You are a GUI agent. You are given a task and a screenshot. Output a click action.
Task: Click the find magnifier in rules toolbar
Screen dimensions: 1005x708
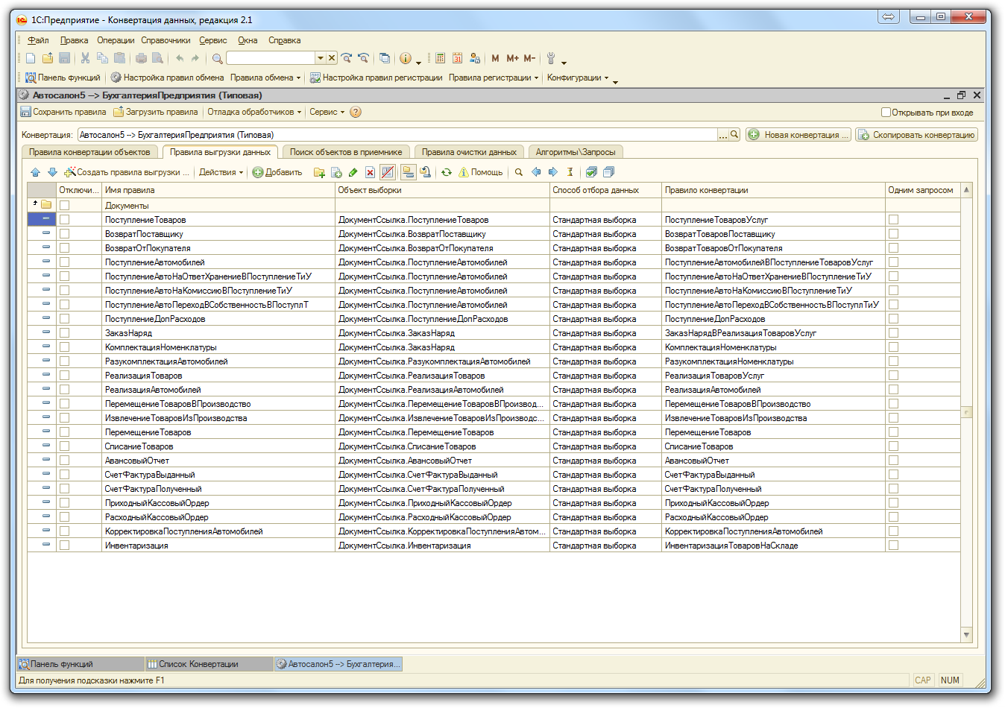click(519, 172)
